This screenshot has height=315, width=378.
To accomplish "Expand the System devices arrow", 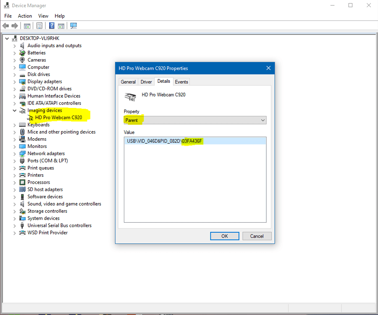I will 14,218.
